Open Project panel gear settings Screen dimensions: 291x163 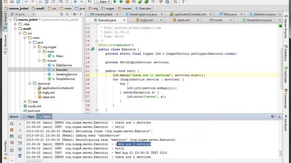pyautogui.click(x=75, y=14)
